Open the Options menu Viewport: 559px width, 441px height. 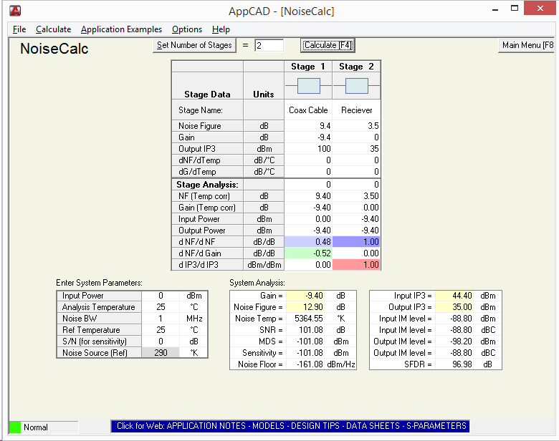(x=187, y=29)
